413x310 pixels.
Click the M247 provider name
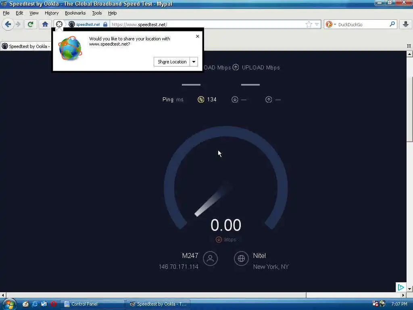190,256
